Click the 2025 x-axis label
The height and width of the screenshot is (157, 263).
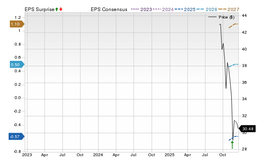click(x=169, y=155)
